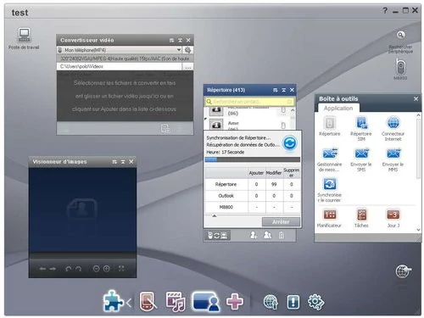Open the Planificateur tool
The image size is (424, 318).
329,218
